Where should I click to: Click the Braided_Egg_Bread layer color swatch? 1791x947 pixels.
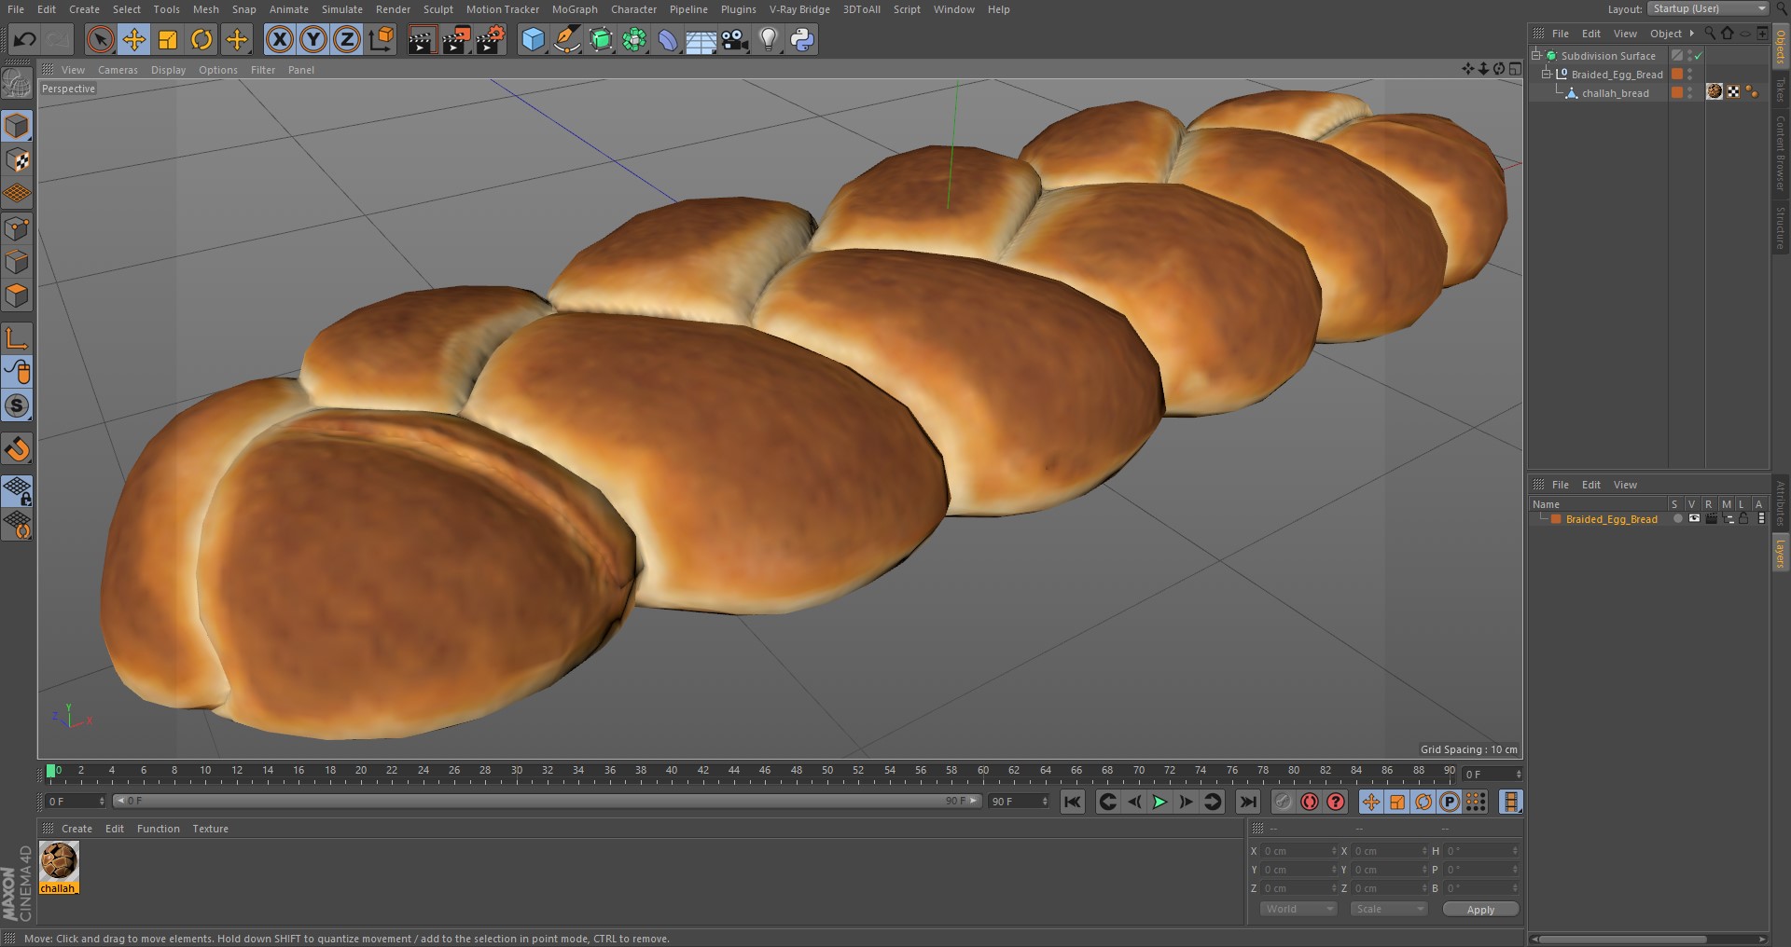tap(1556, 519)
